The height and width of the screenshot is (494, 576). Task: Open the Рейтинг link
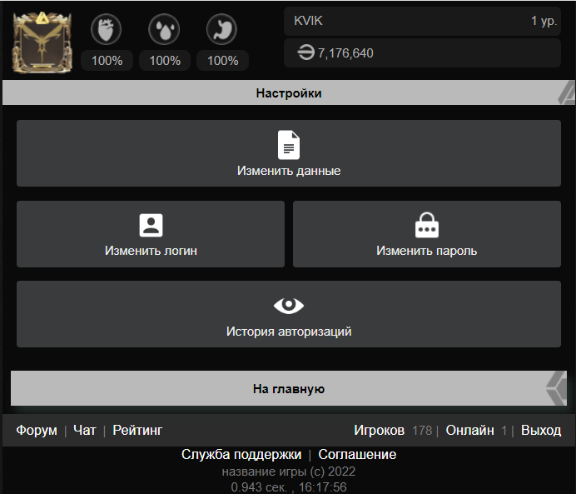137,430
